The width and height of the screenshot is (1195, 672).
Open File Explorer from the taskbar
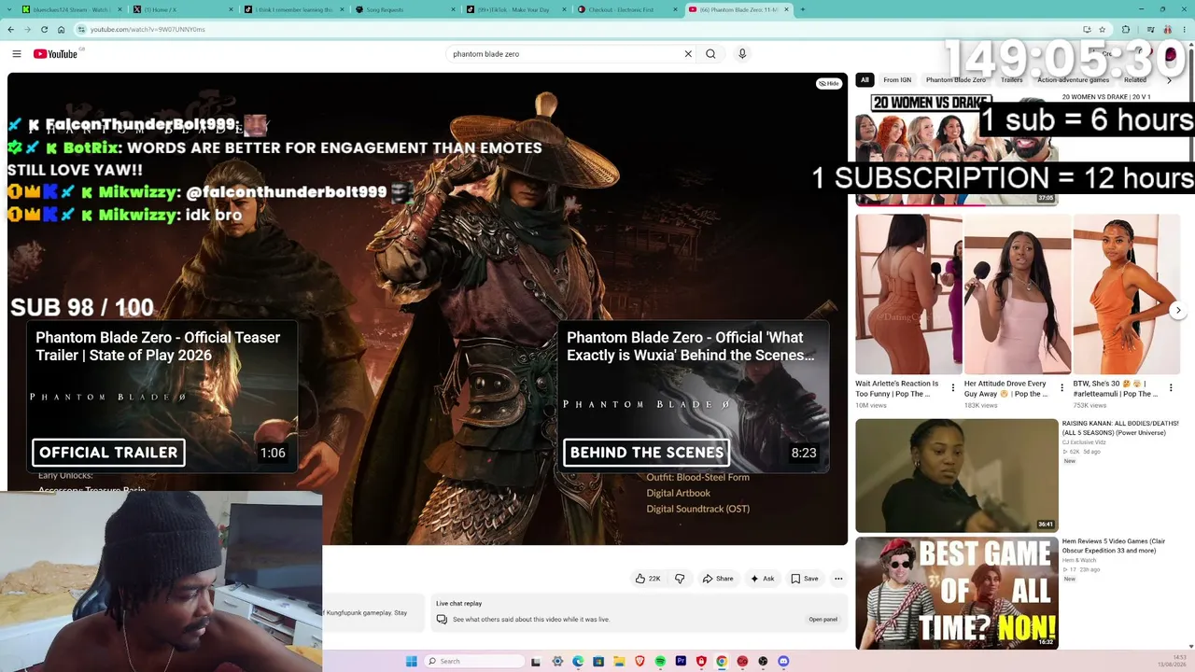click(x=619, y=661)
